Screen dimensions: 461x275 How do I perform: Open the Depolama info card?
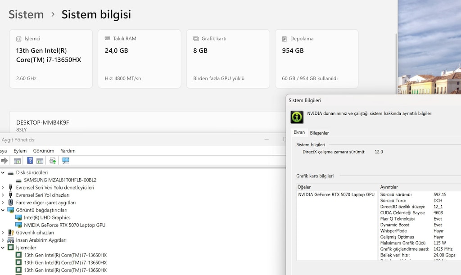pos(316,59)
